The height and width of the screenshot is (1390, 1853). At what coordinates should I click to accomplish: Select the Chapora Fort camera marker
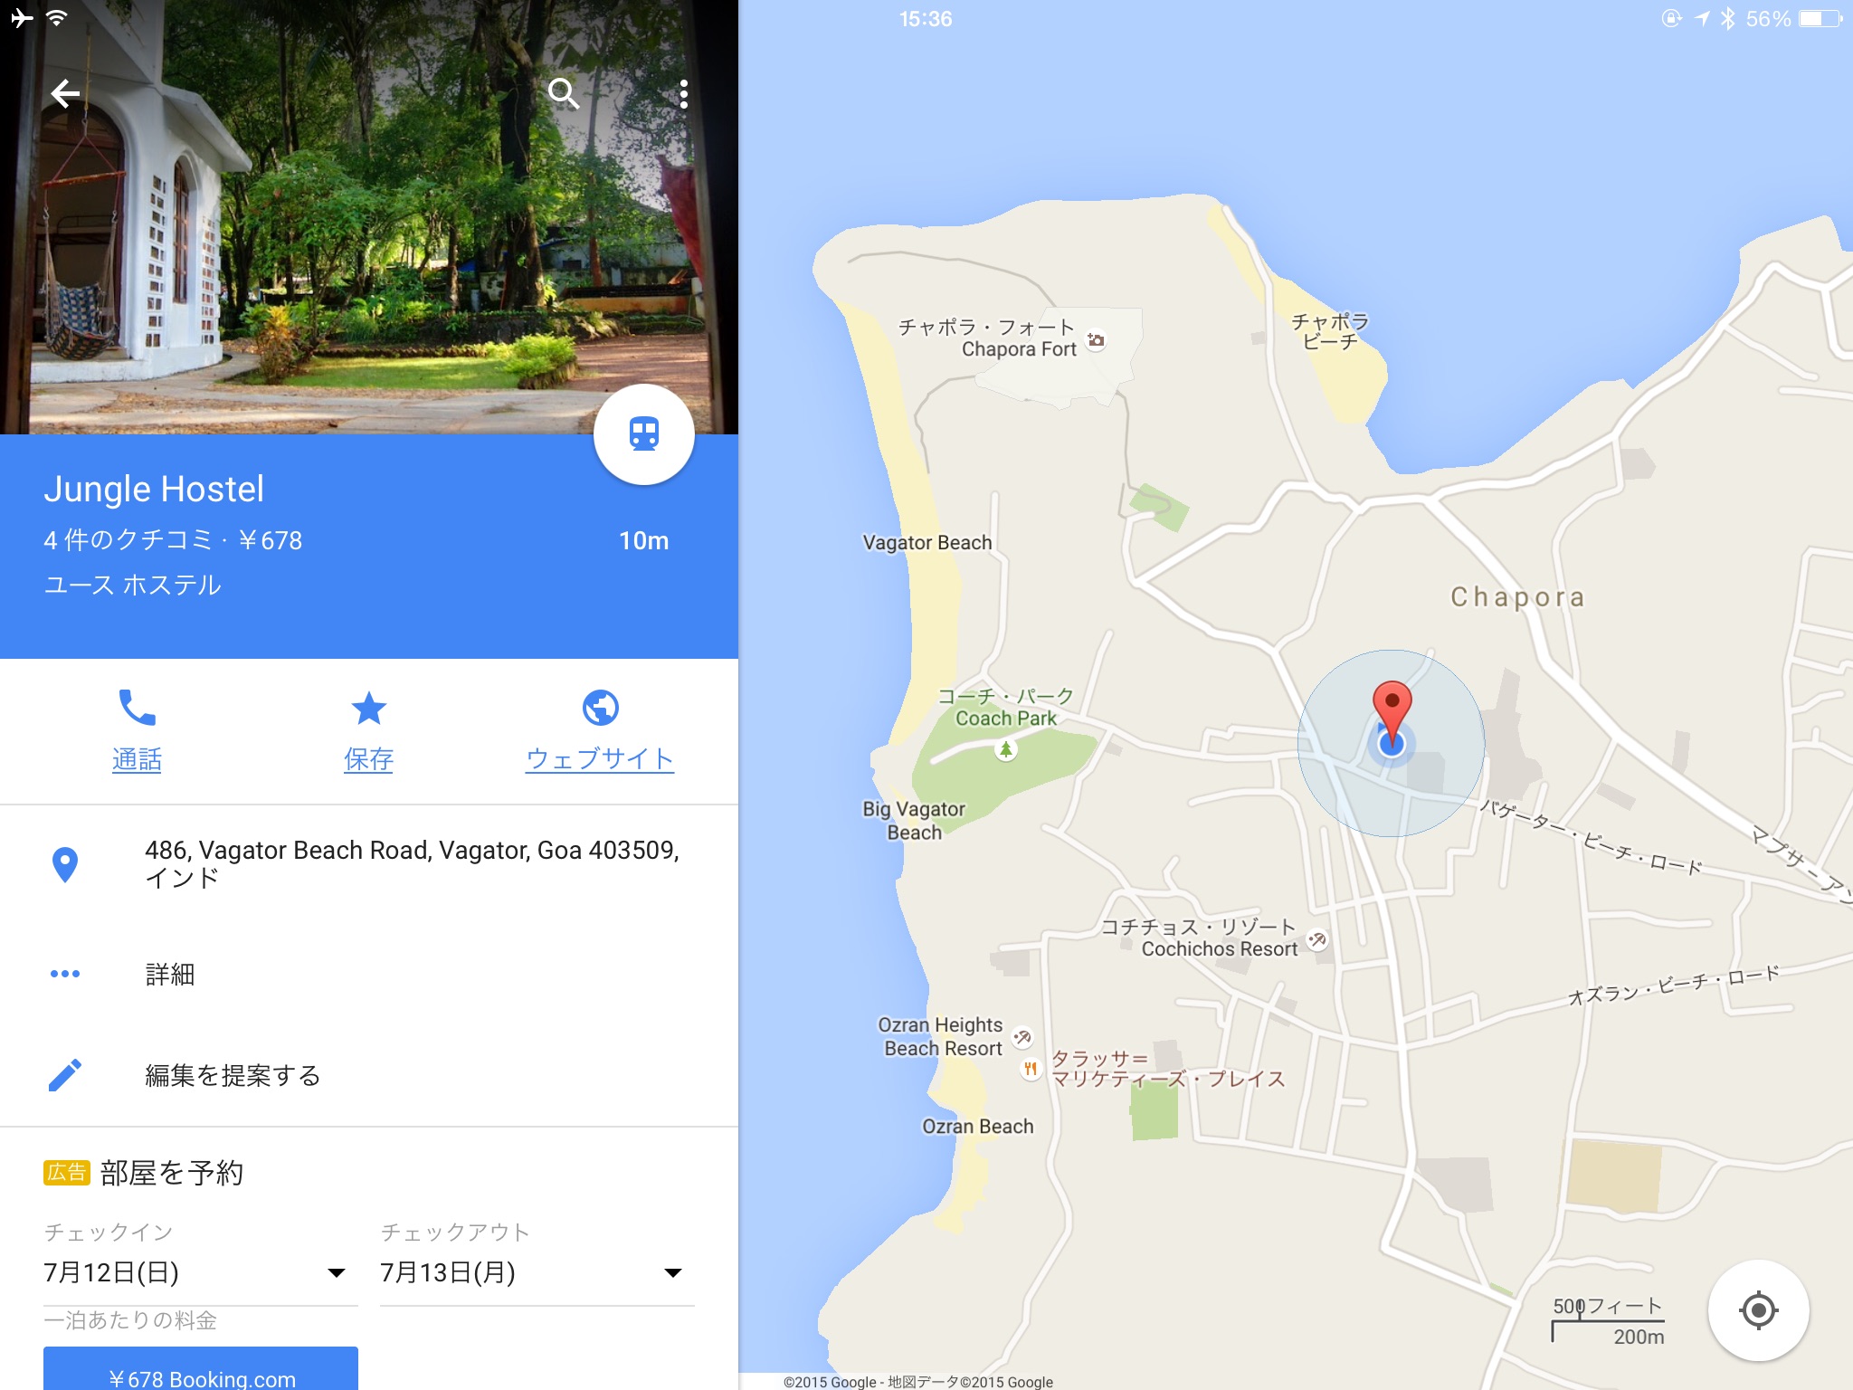(x=1097, y=340)
